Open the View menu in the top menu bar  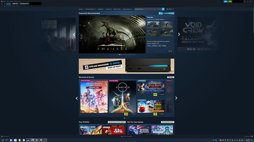[8, 1]
